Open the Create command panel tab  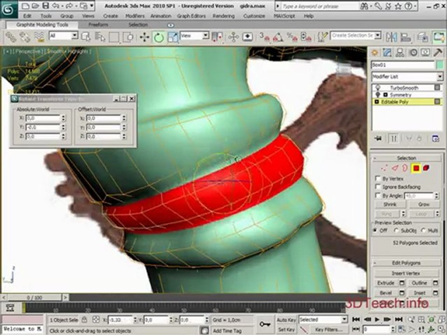tap(374, 53)
